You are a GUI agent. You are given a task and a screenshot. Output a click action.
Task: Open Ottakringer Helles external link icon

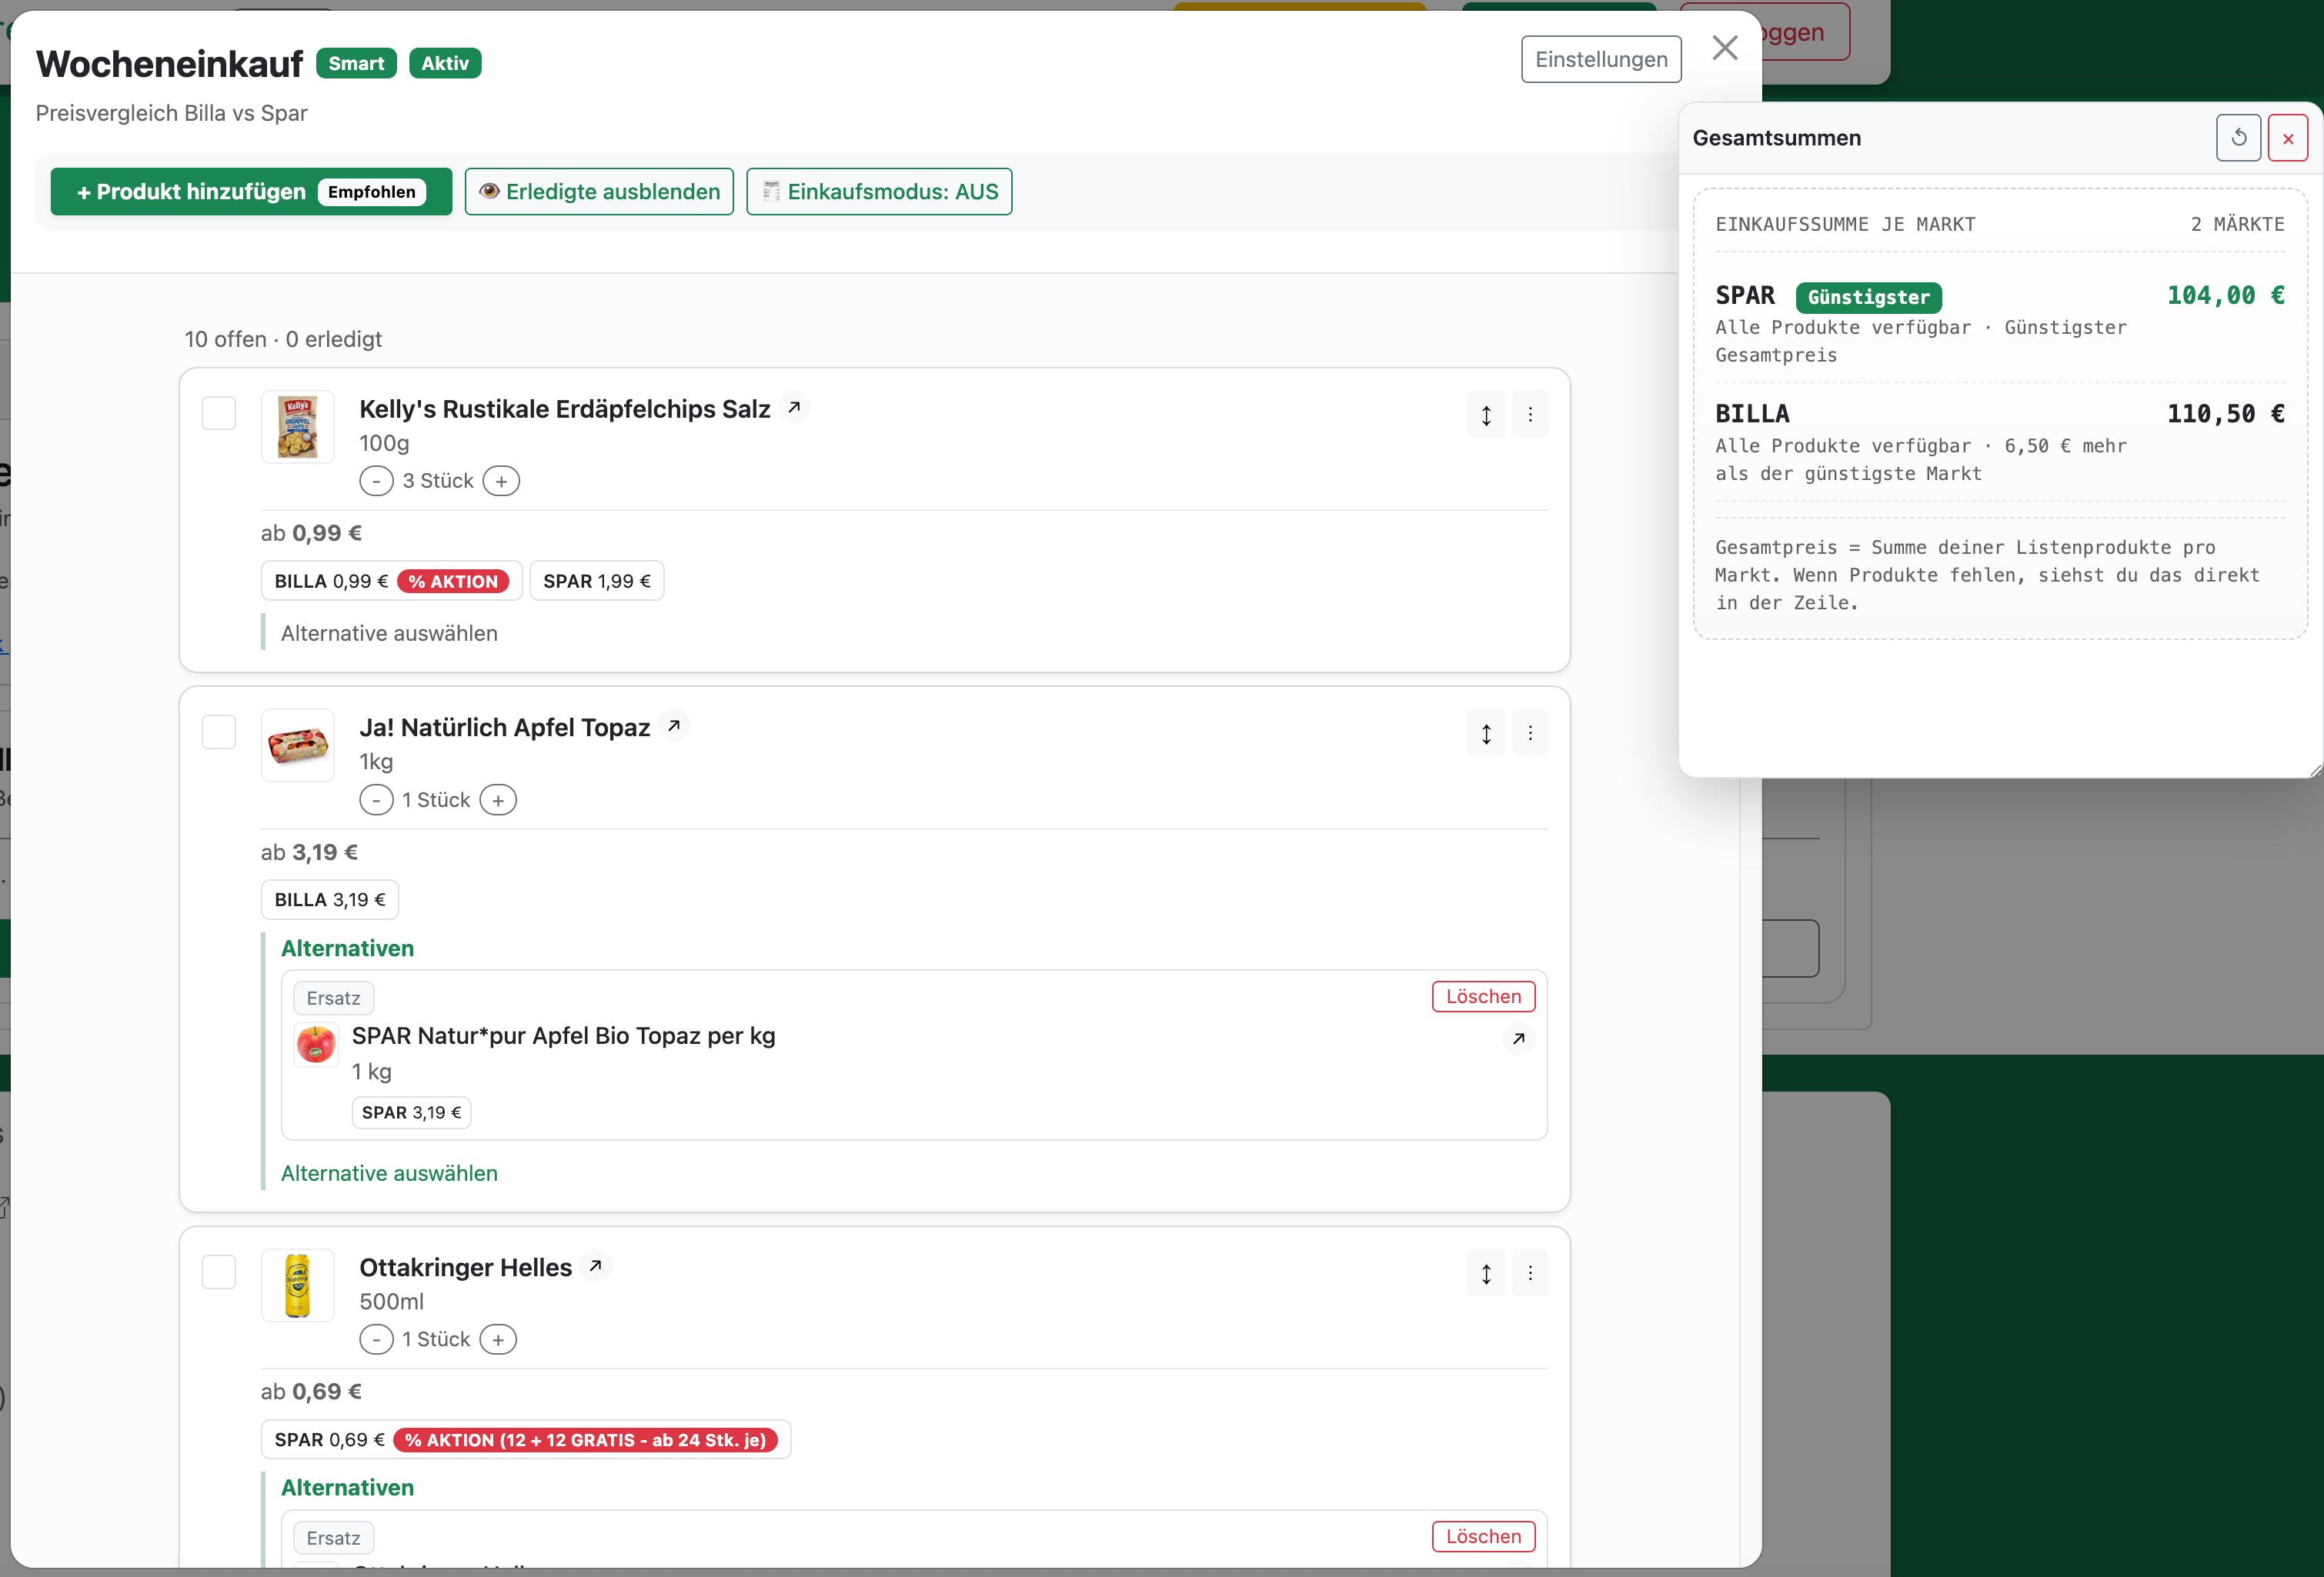tap(596, 1266)
